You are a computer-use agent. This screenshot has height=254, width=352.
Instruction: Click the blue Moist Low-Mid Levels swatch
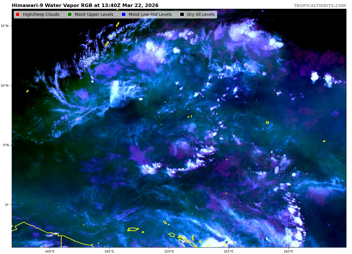(x=123, y=15)
